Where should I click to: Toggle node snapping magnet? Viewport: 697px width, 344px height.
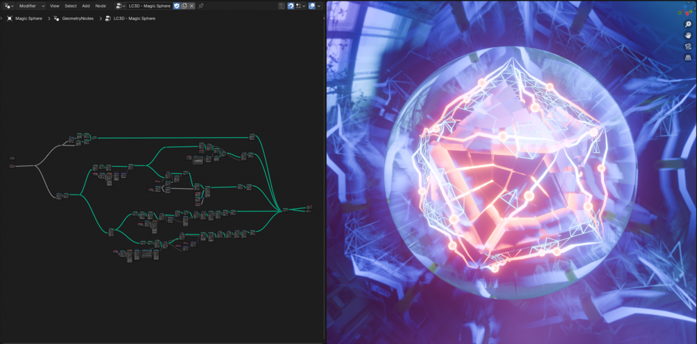[x=291, y=6]
